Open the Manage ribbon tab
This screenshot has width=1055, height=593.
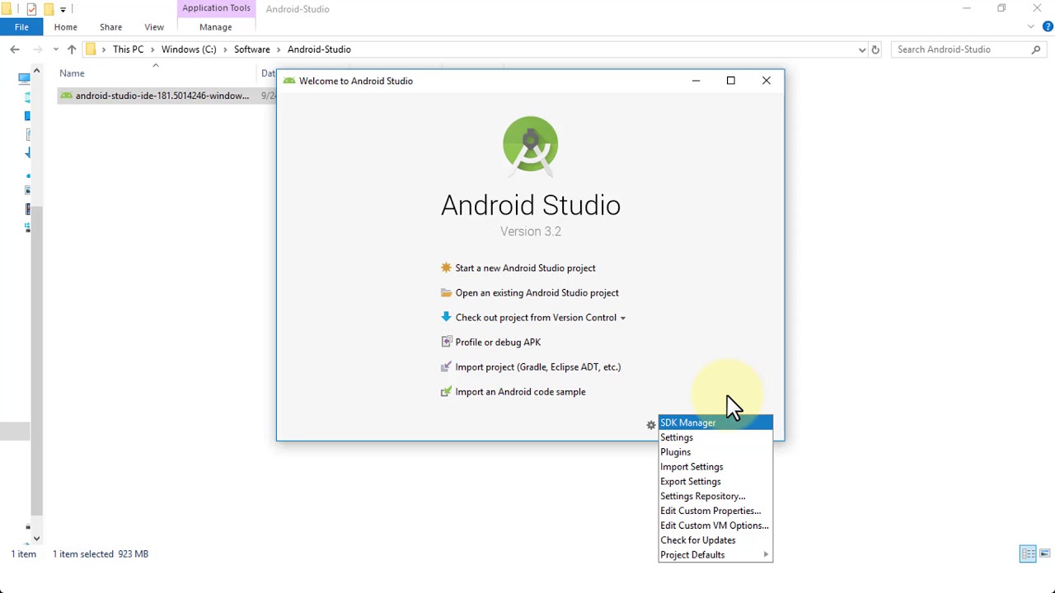pos(216,27)
